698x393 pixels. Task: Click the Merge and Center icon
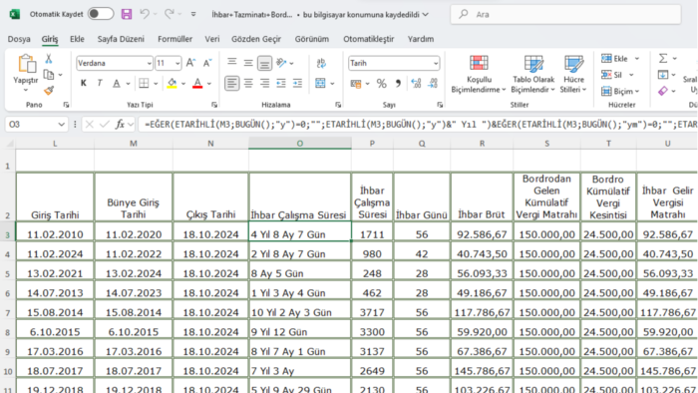pos(320,83)
